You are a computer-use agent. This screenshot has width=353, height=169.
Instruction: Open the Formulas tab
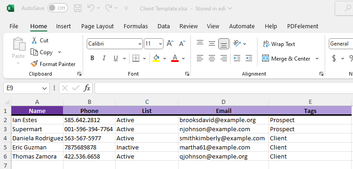coord(136,26)
